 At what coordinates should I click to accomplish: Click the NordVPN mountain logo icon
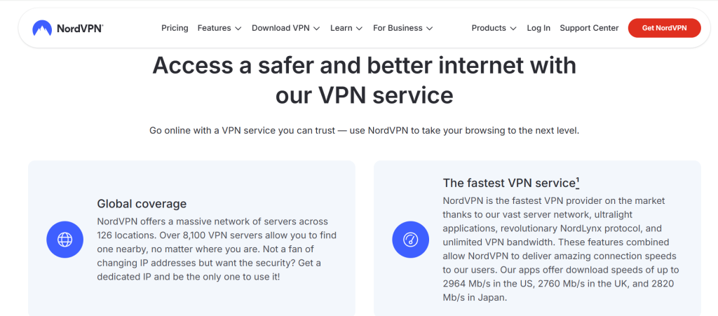click(x=42, y=28)
